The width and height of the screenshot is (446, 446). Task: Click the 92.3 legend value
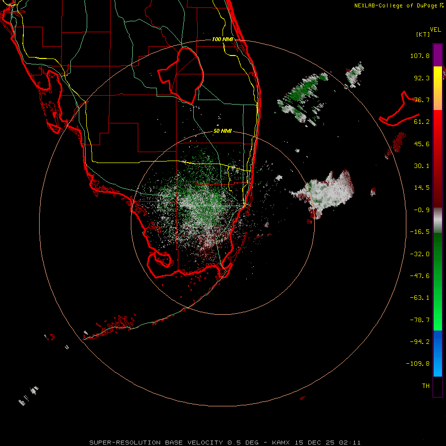422,78
